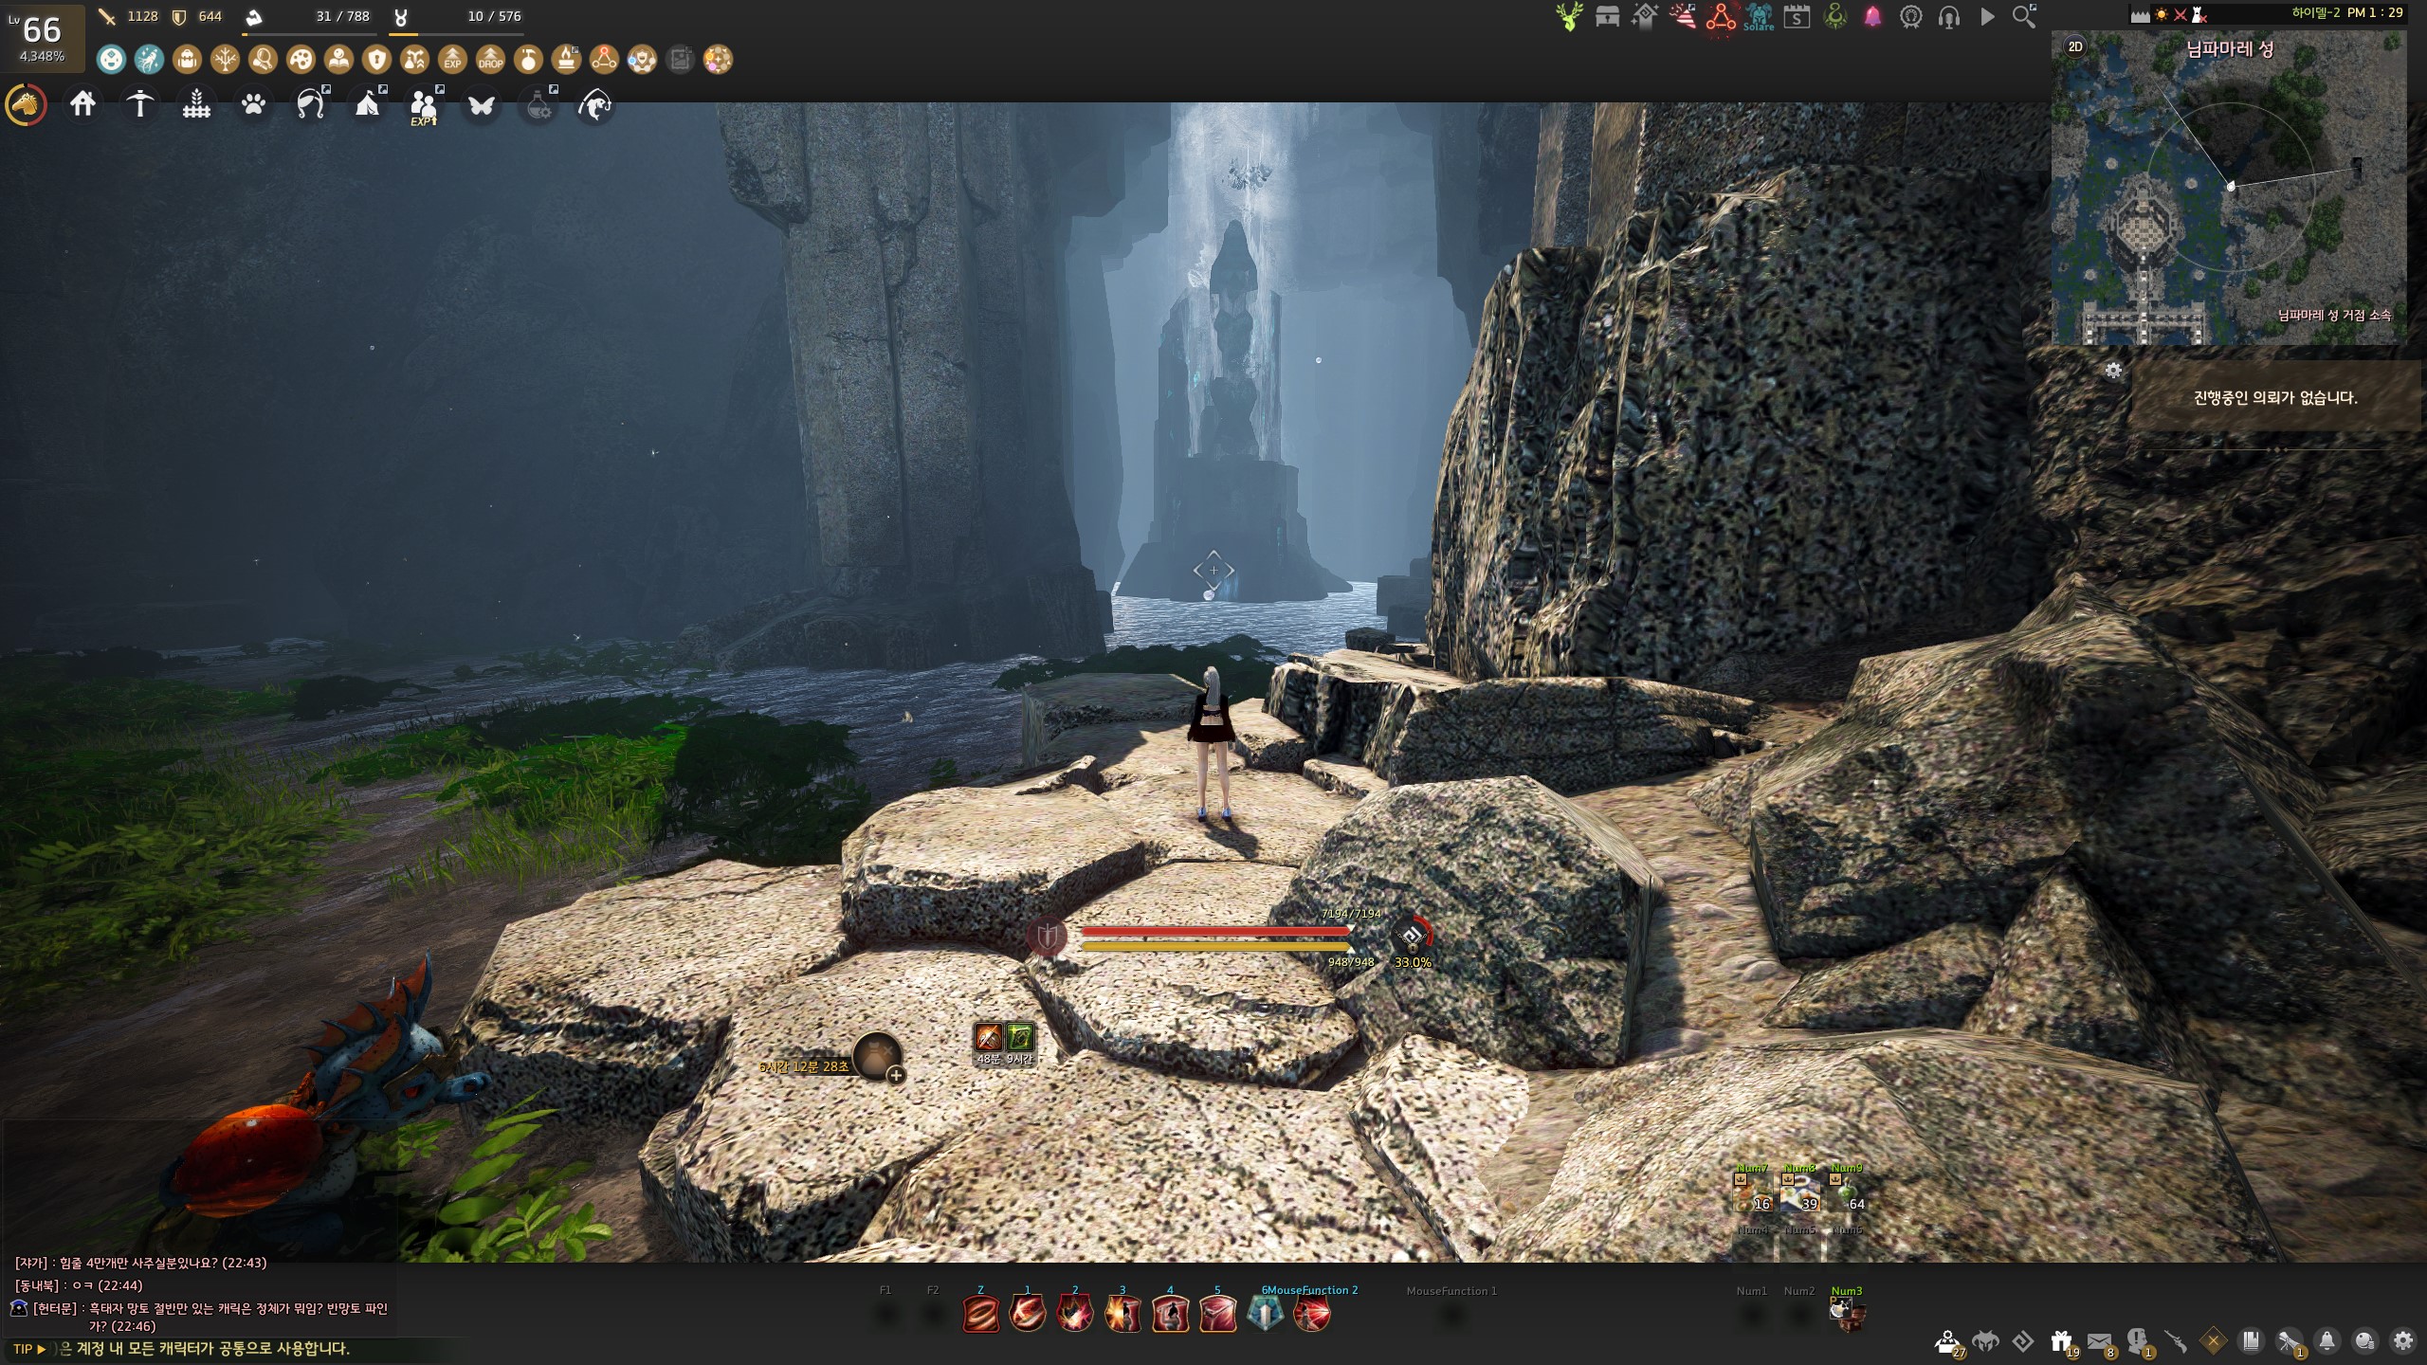This screenshot has width=2427, height=1365.
Task: Open the paw print pet icon
Action: 253,104
